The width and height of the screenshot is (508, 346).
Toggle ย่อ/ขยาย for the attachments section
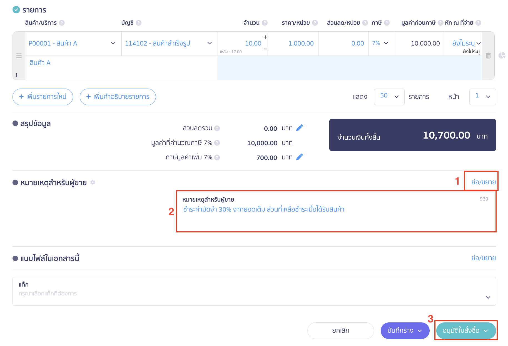484,258
